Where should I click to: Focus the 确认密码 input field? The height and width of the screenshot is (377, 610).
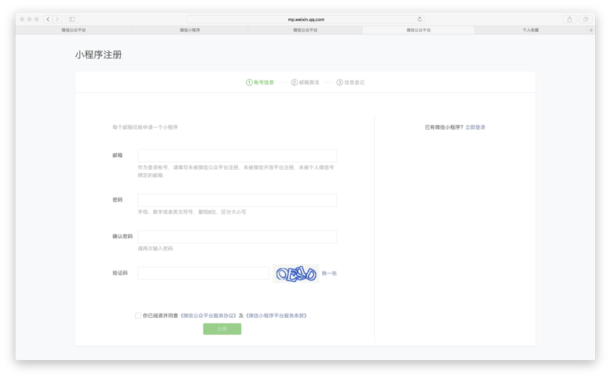point(237,237)
